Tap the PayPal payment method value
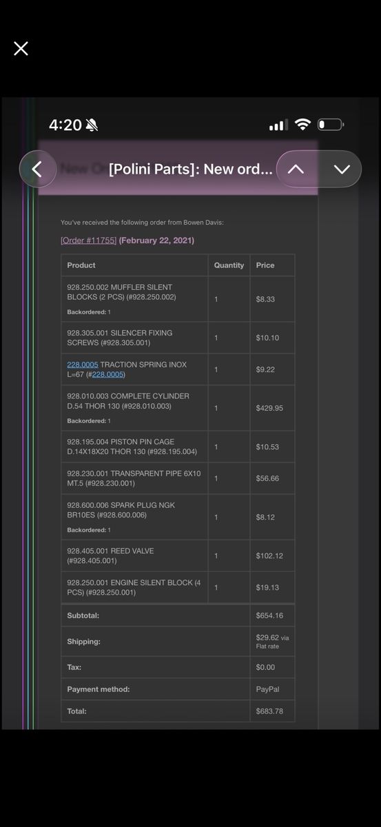Screen dimensions: 381x827 click(267, 689)
